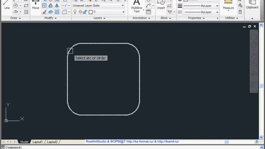This screenshot has height=149, width=265.
Task: Expand the Circle tool flyout arrow
Action: point(20,5)
